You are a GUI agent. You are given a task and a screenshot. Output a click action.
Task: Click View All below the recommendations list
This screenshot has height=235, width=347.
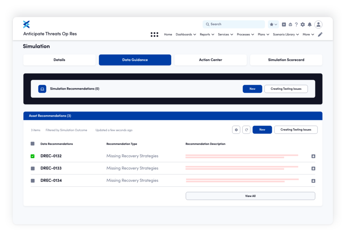coord(250,196)
